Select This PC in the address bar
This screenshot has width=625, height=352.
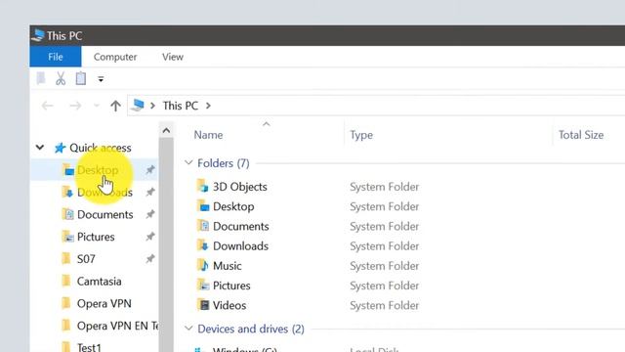[x=180, y=106]
